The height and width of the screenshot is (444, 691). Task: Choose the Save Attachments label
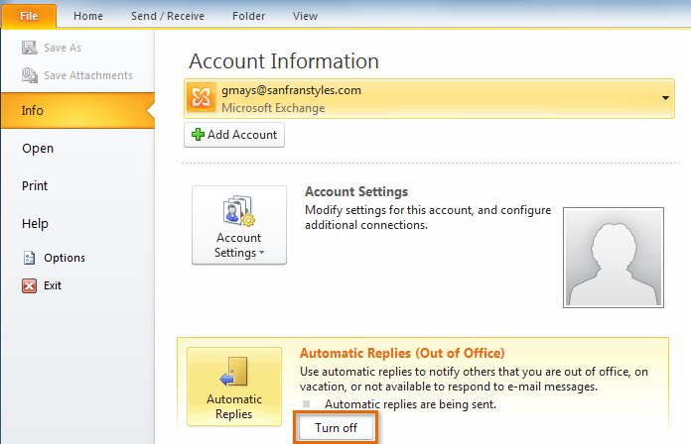click(x=88, y=75)
